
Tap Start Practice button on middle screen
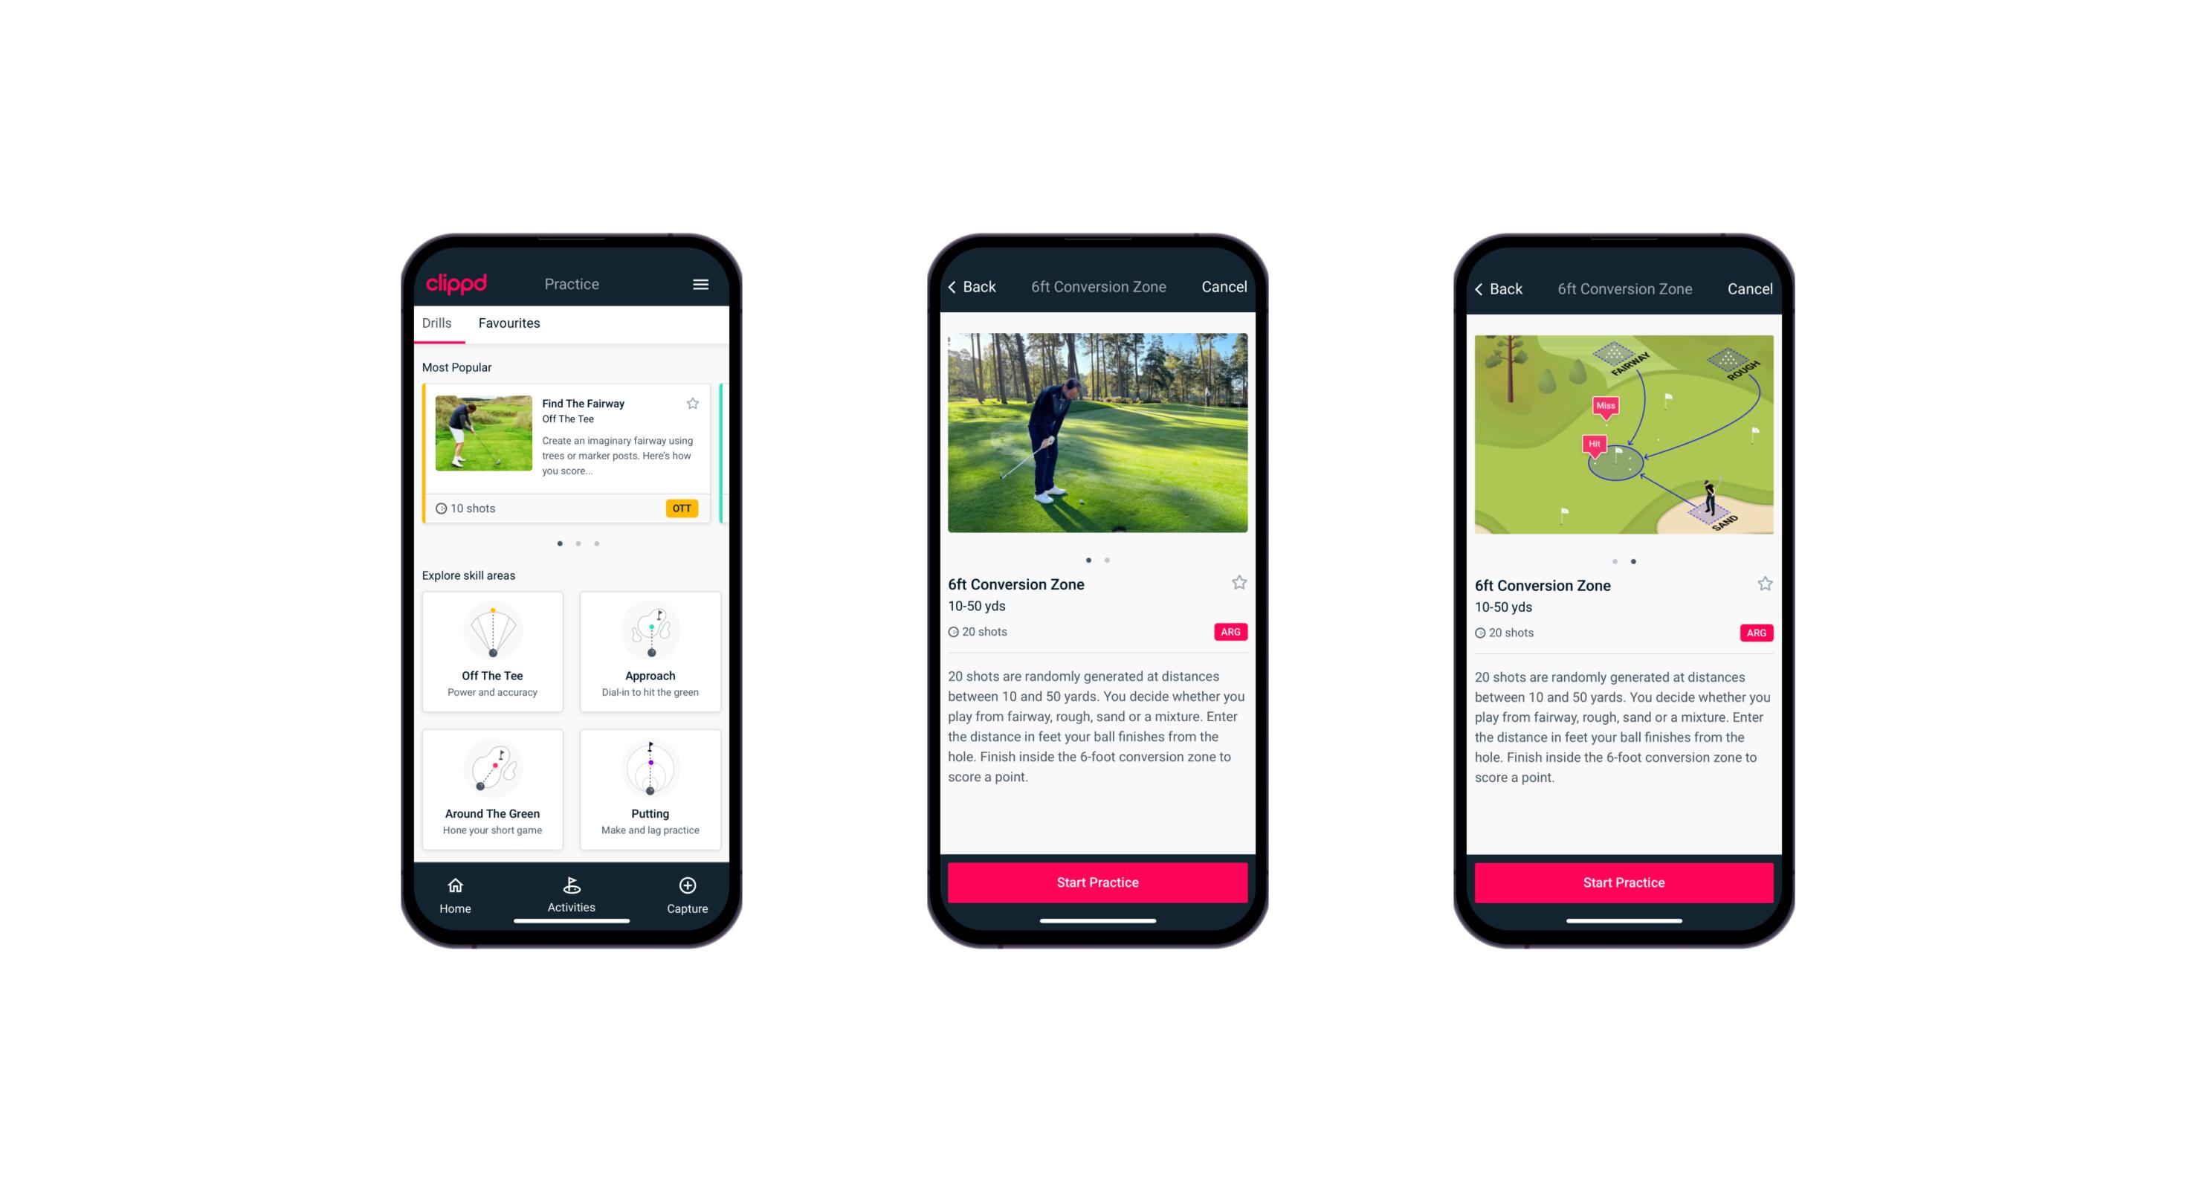1097,882
